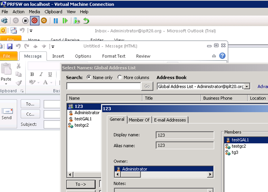Switch to the Options ribbon tab
Viewport: 268px width, 192px height.
pos(83,56)
